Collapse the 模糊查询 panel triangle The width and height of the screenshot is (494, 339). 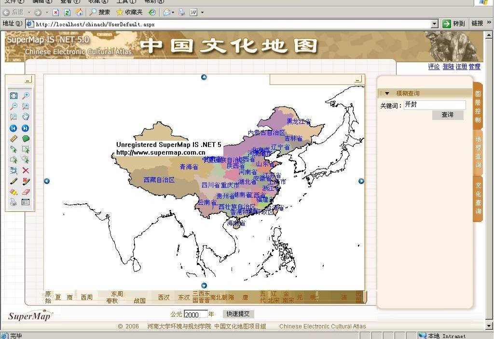point(387,93)
